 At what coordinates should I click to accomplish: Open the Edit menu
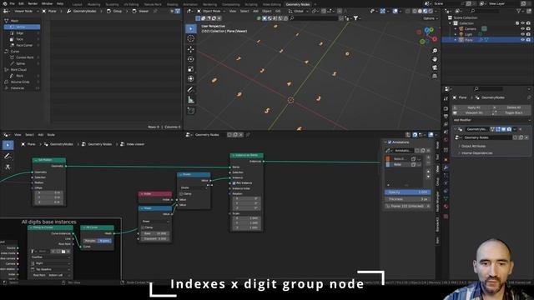click(x=21, y=3)
